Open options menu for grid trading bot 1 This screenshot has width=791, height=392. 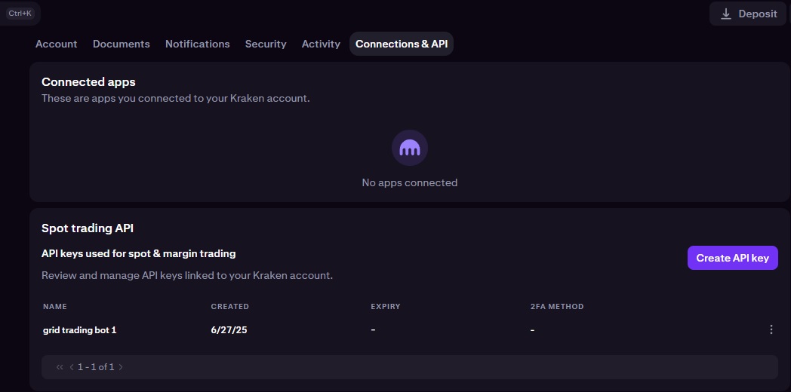pos(771,329)
